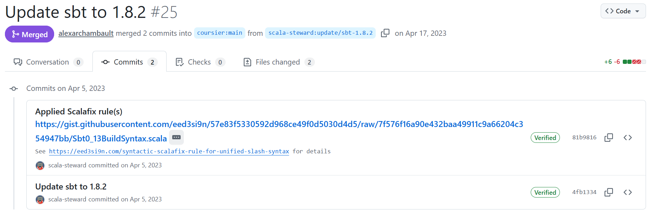Open the Checks tab
This screenshot has width=659, height=220.
click(200, 62)
